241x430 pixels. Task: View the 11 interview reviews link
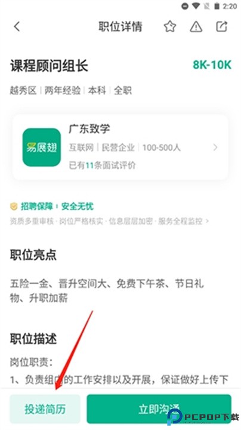[102, 165]
